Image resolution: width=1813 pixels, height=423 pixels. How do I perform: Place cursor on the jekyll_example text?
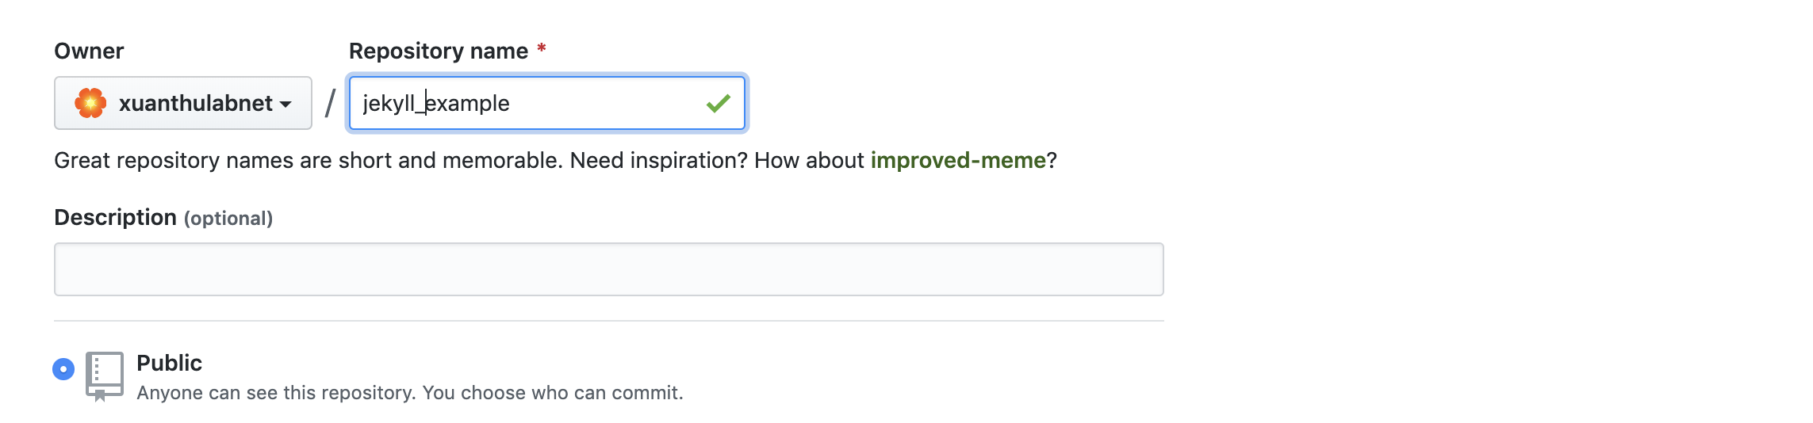(x=436, y=104)
